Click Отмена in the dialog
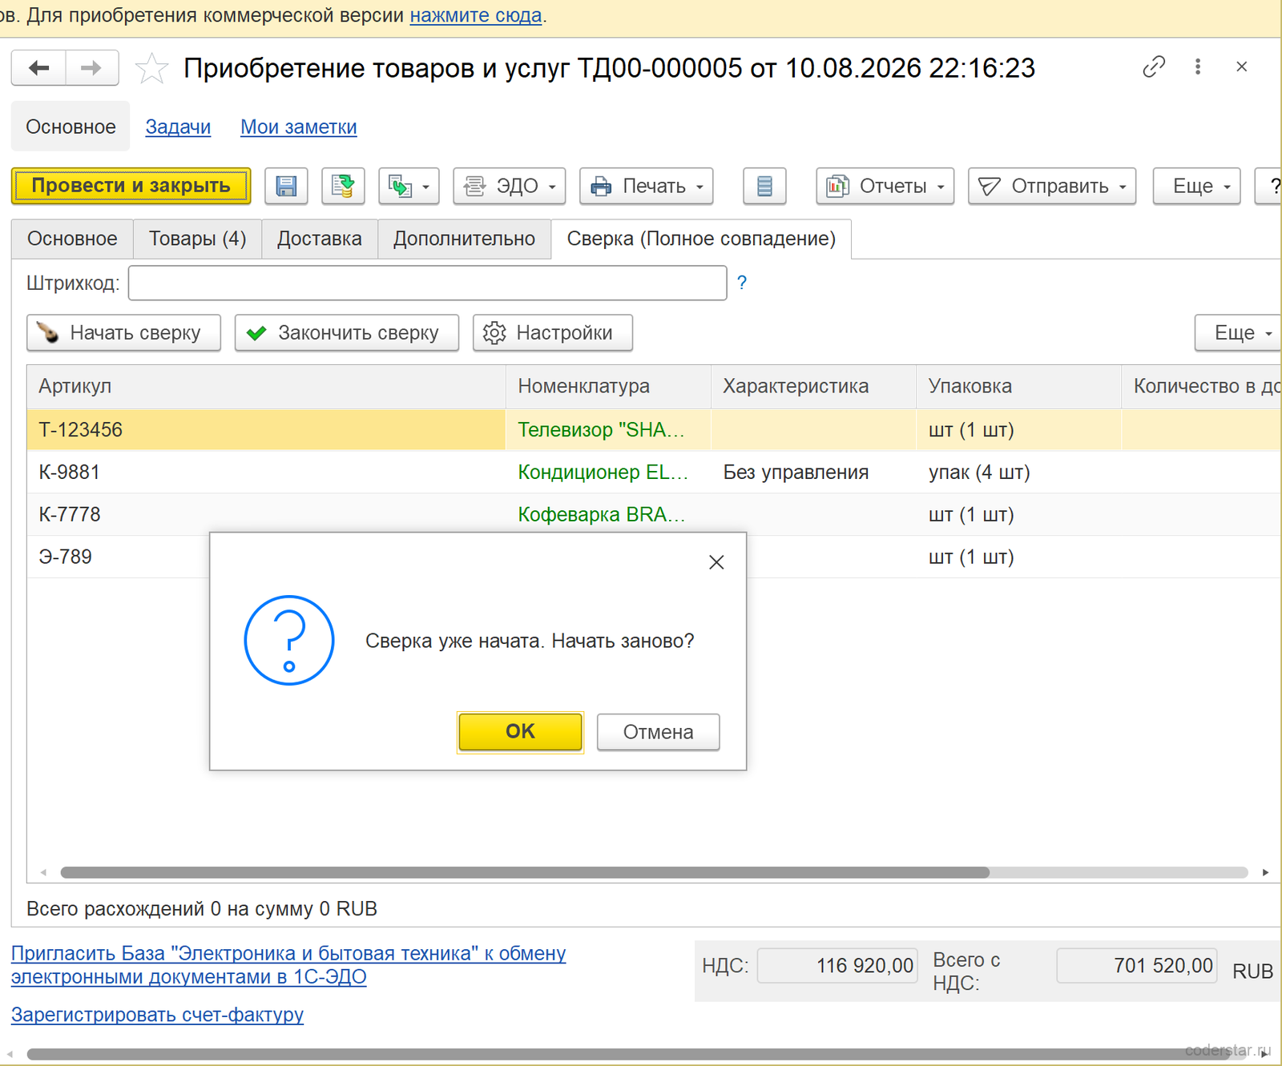This screenshot has width=1282, height=1066. [x=658, y=732]
